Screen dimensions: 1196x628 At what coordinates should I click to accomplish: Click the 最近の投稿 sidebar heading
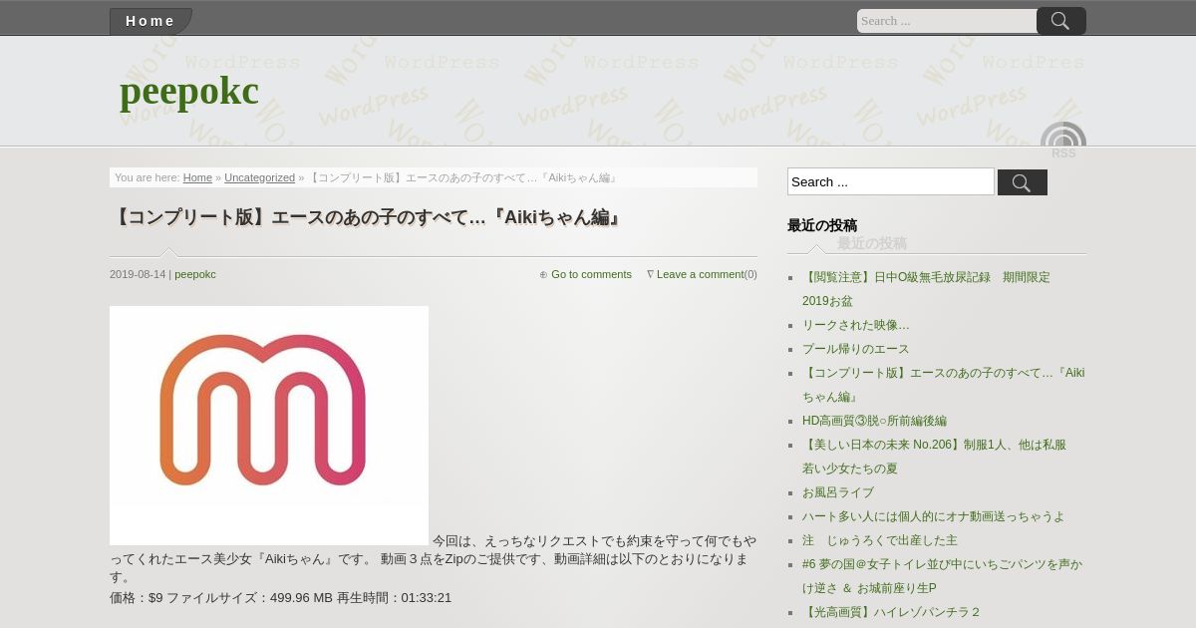coord(822,225)
